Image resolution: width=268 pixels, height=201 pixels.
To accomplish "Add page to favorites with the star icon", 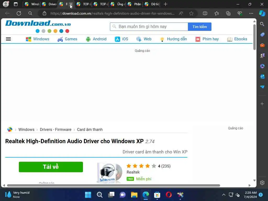I will pyautogui.click(x=191, y=13).
